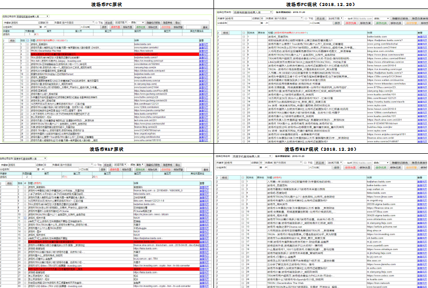Open 颜色 dropdown in PC现状 panel
The image size is (428, 288).
click(x=384, y=18)
